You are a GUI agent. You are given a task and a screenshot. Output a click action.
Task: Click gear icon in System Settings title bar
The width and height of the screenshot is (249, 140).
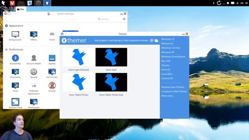5,14
